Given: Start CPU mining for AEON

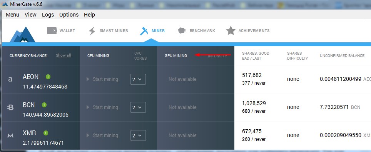Looking at the screenshot, I should [102, 79].
